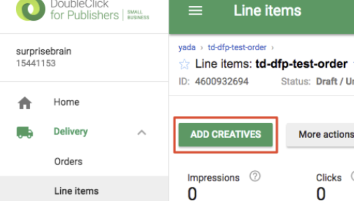Select Line items in the sidebar

(x=76, y=191)
